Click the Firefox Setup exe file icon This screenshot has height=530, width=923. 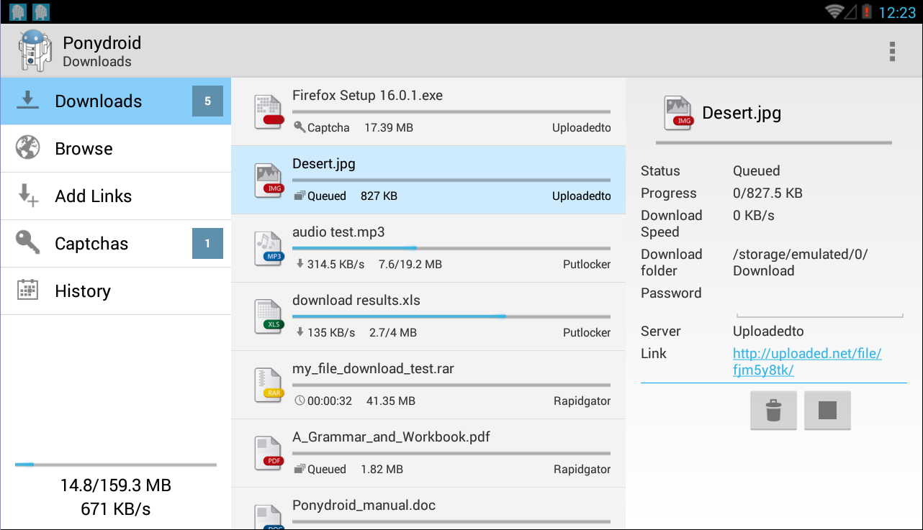pyautogui.click(x=270, y=112)
